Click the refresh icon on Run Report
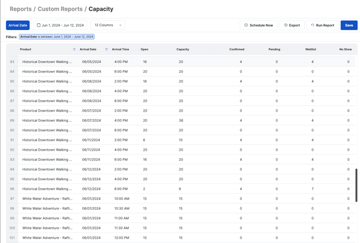 pos(313,25)
